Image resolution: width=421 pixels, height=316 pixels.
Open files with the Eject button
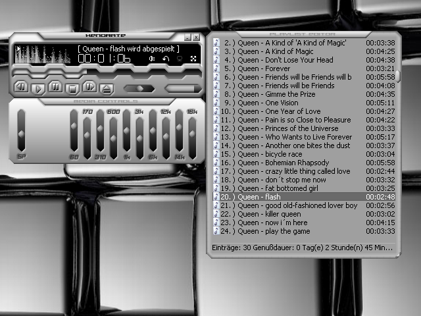click(x=107, y=89)
